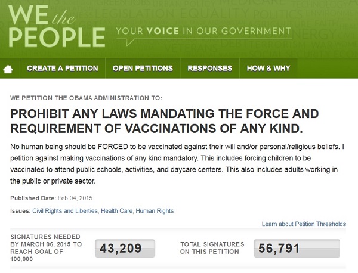
Task: Go to the Open Petitions section
Action: pos(143,68)
